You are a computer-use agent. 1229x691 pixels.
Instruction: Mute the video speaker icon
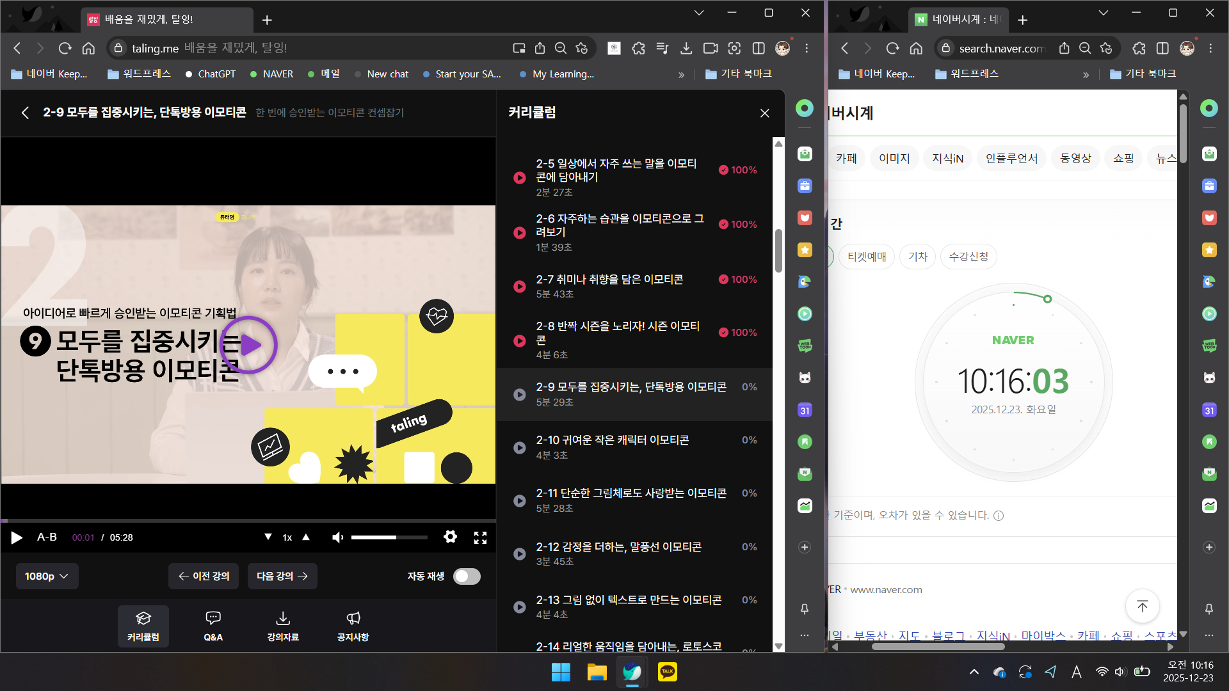(337, 537)
